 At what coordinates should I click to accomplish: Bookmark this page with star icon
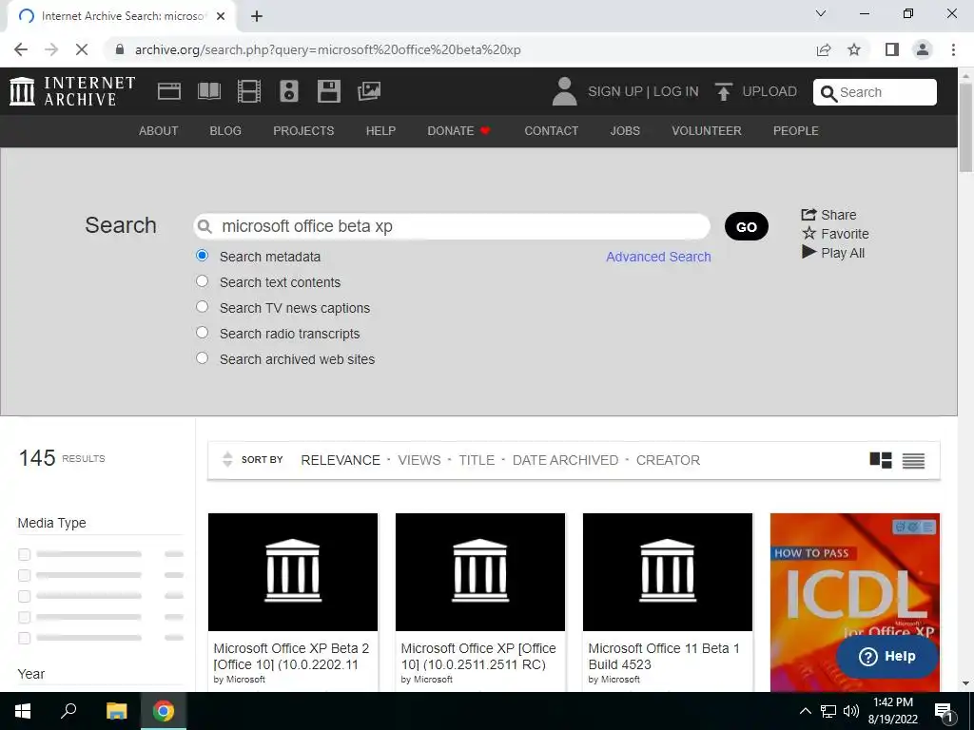pyautogui.click(x=854, y=49)
